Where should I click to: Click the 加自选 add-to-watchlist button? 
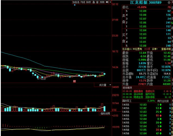76,2
